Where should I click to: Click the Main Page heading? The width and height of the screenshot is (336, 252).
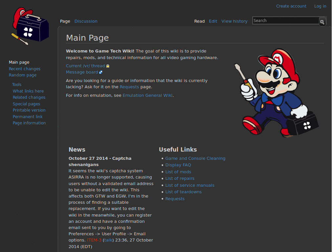87,38
